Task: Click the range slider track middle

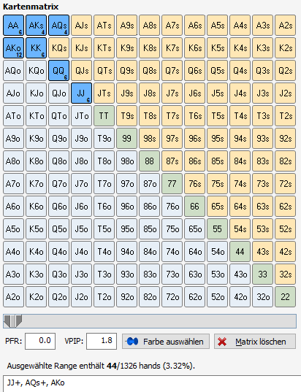Action: coord(150,321)
